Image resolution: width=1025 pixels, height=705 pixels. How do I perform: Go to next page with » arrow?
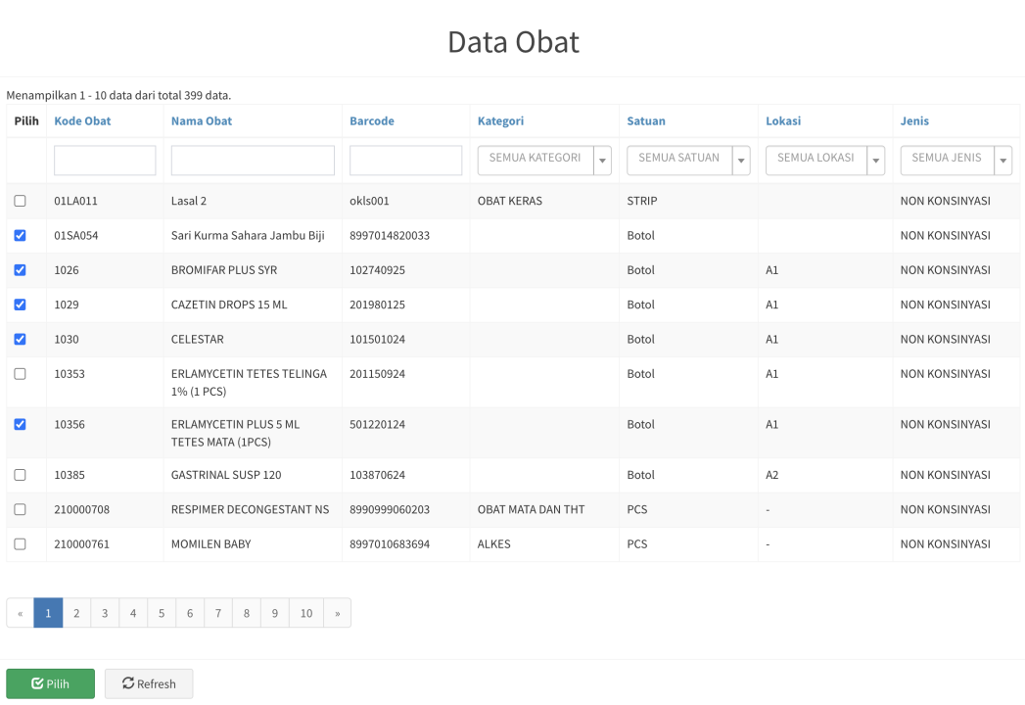(337, 613)
